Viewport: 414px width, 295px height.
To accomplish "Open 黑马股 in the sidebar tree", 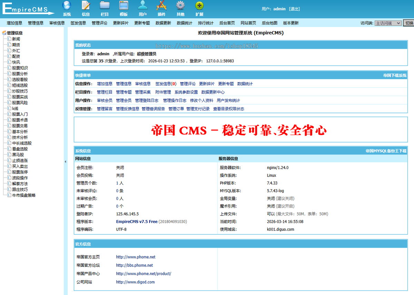I will click(18, 155).
